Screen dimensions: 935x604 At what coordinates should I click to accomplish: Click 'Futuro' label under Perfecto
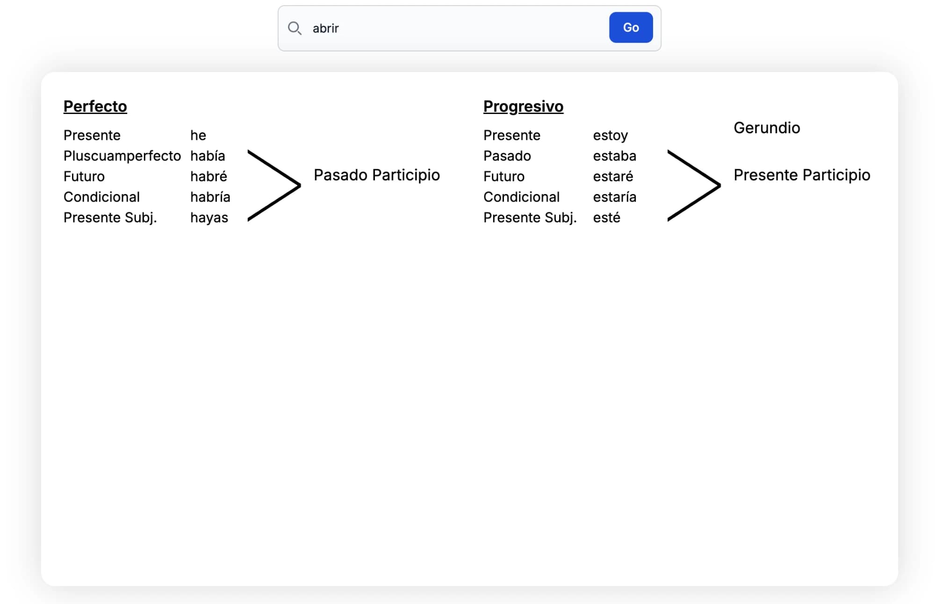[84, 176]
